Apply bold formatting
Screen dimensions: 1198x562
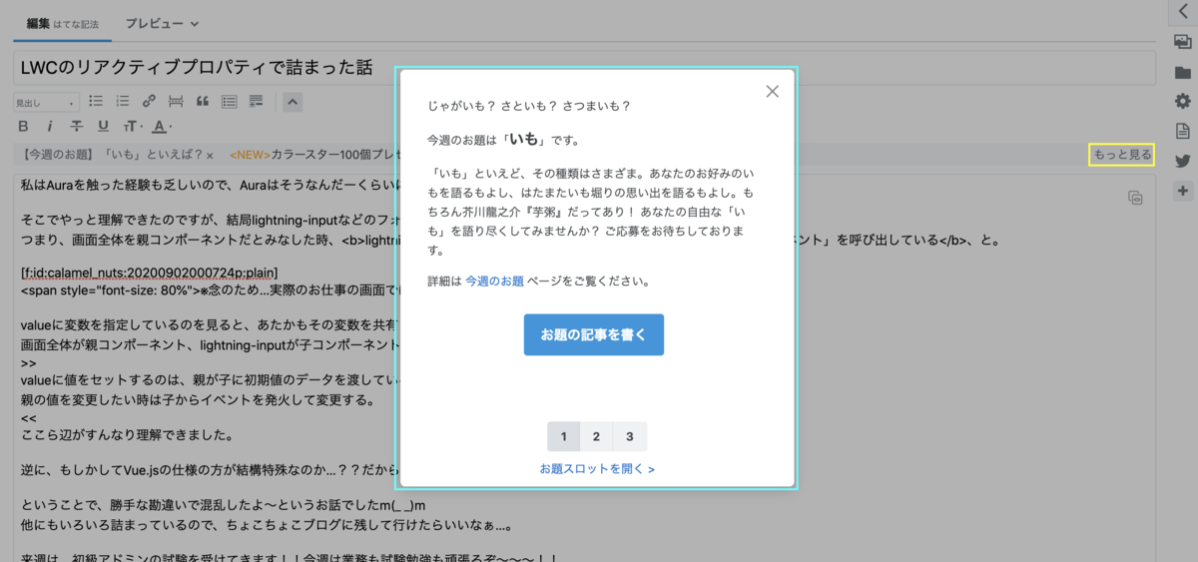click(24, 126)
